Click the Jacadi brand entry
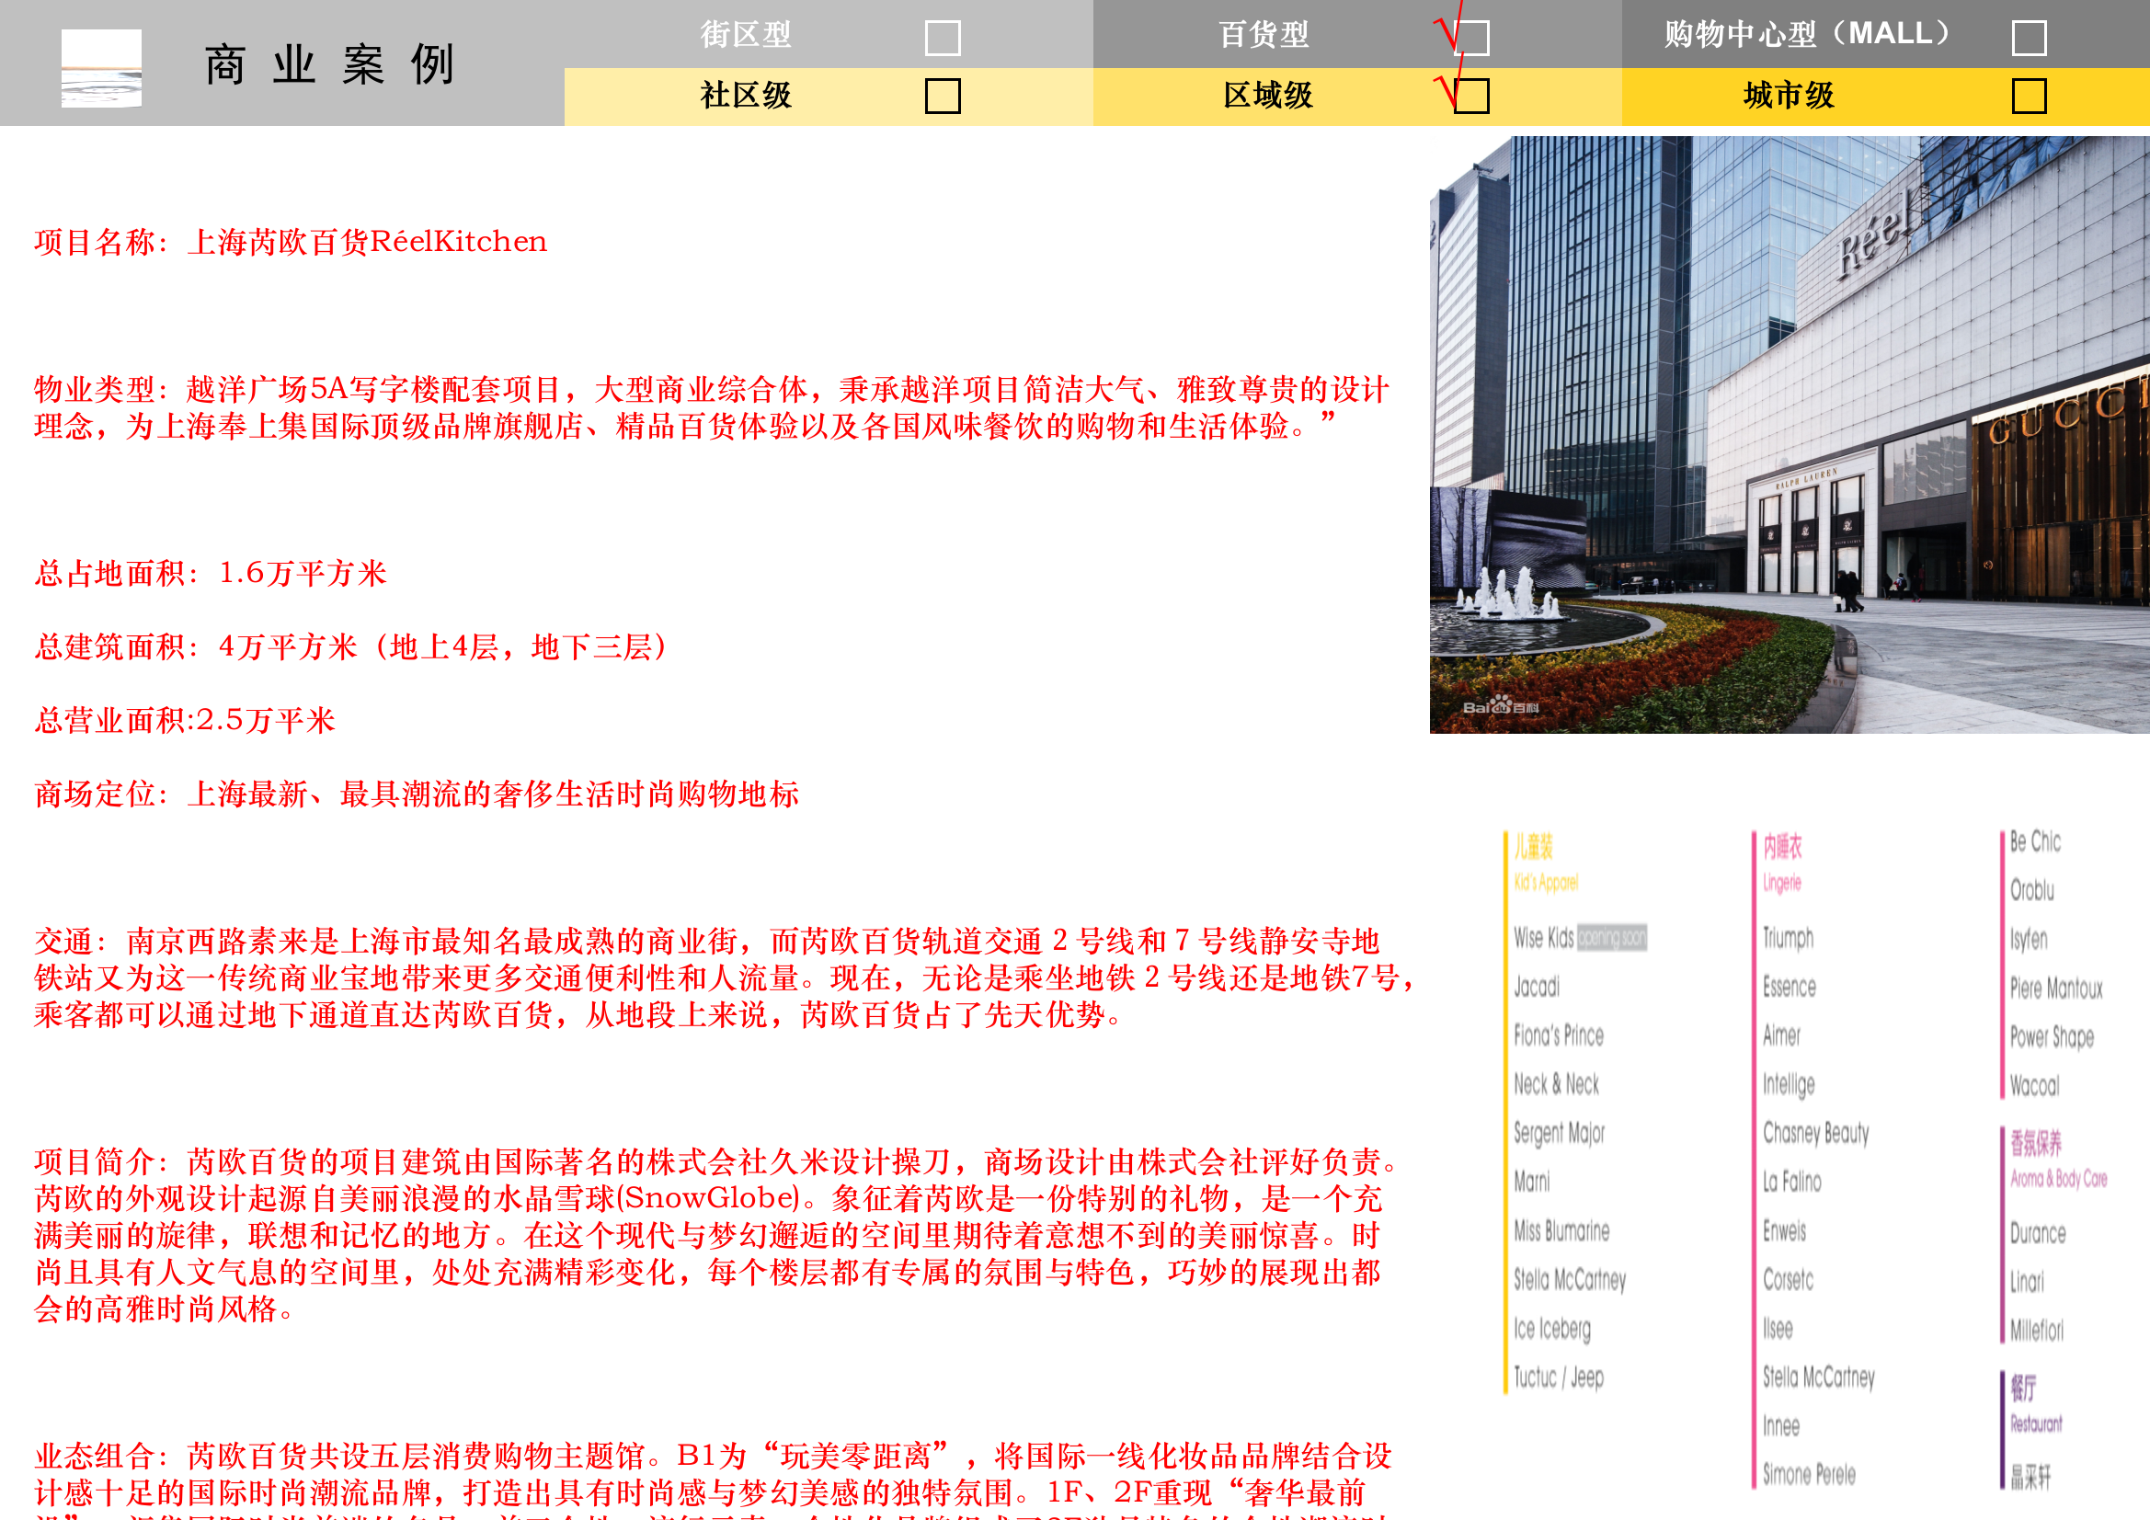Viewport: 2150px width, 1520px height. point(1537,986)
